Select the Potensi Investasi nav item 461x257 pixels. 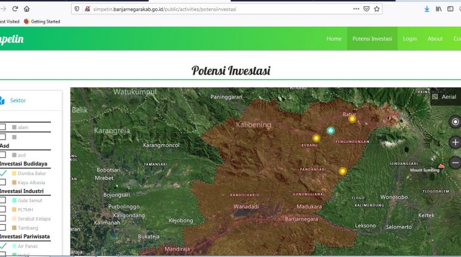coord(372,39)
